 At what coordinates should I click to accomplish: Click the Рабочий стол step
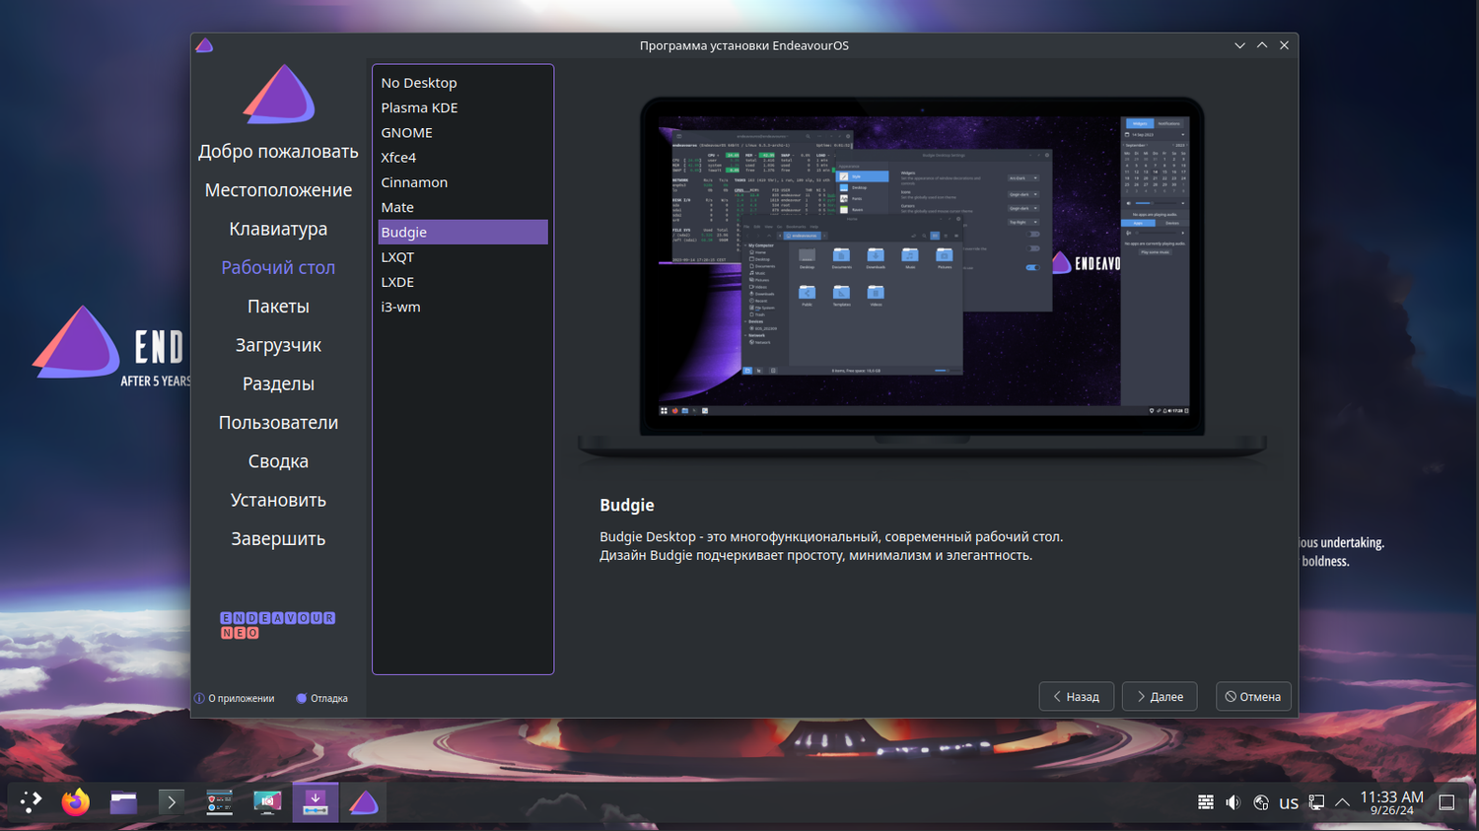pos(278,267)
